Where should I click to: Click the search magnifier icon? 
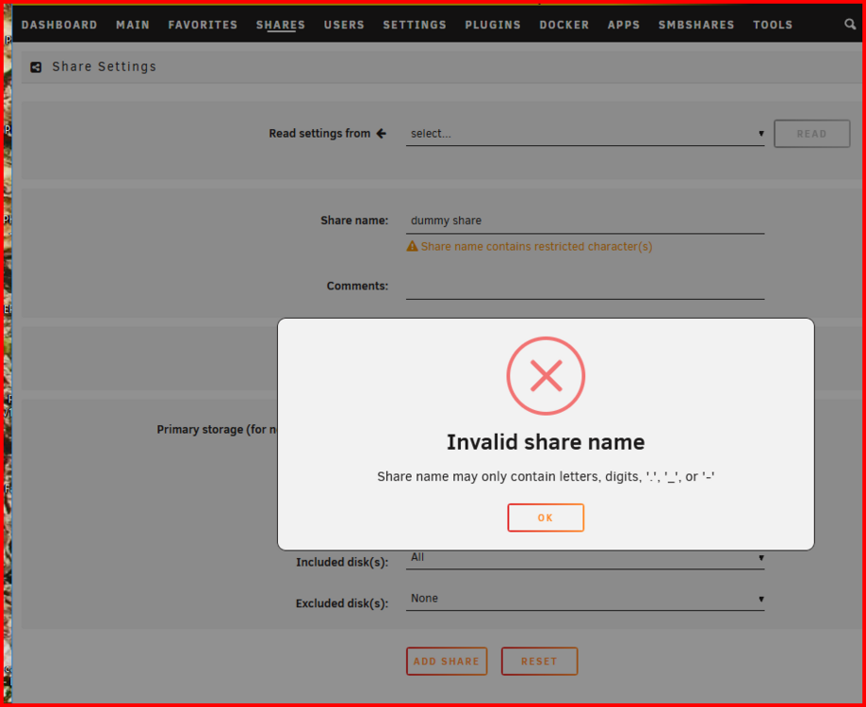click(849, 24)
